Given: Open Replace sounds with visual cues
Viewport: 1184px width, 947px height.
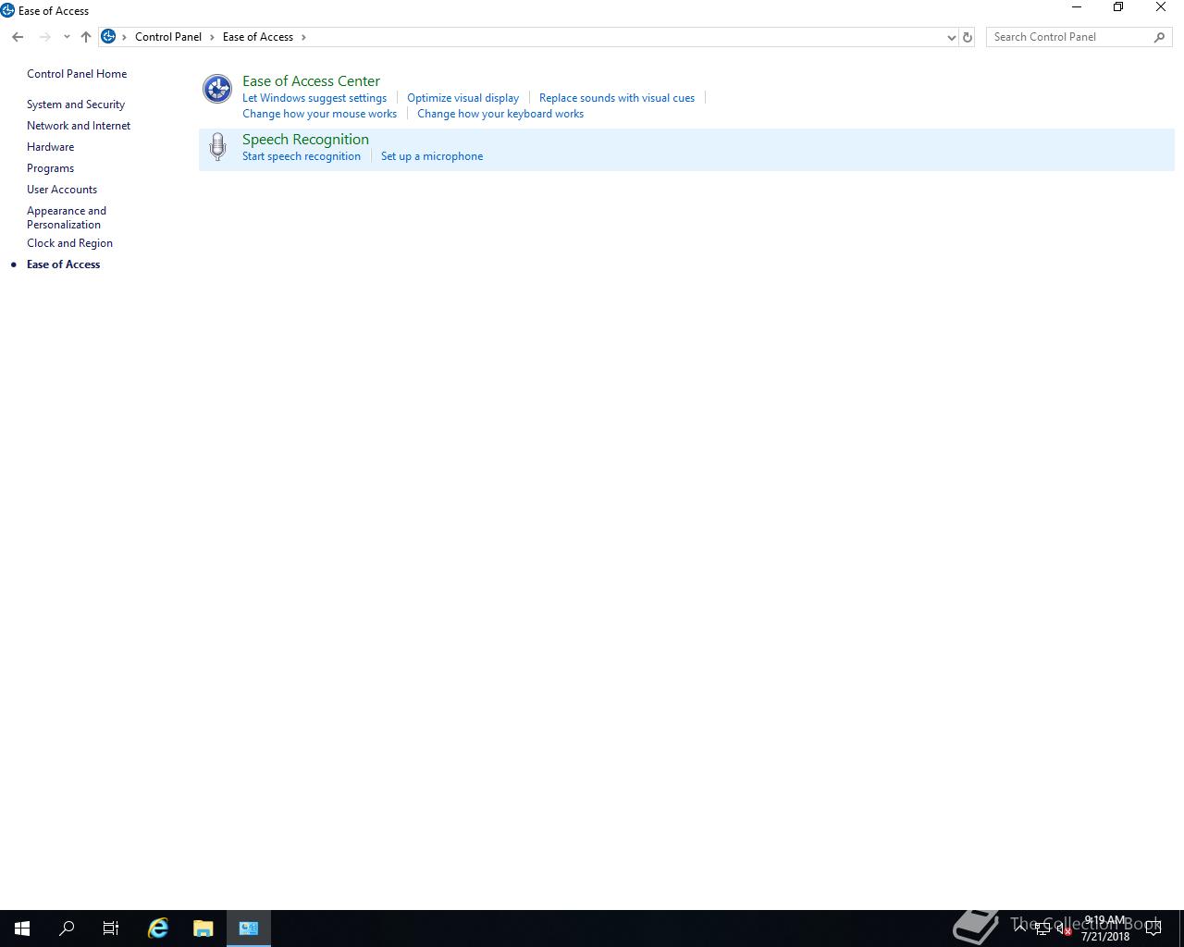Looking at the screenshot, I should coord(617,98).
